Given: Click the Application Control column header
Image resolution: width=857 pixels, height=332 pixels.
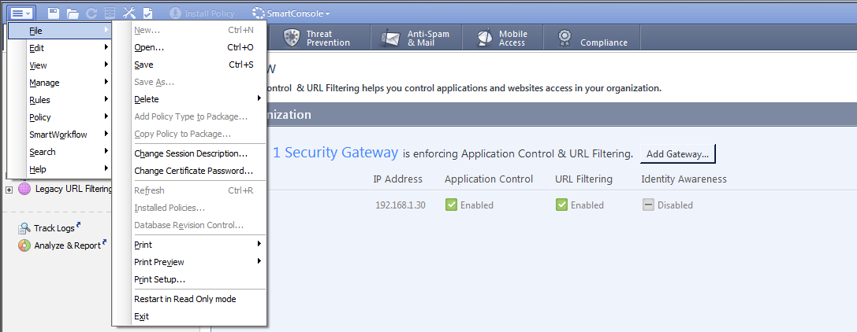Looking at the screenshot, I should pyautogui.click(x=489, y=179).
